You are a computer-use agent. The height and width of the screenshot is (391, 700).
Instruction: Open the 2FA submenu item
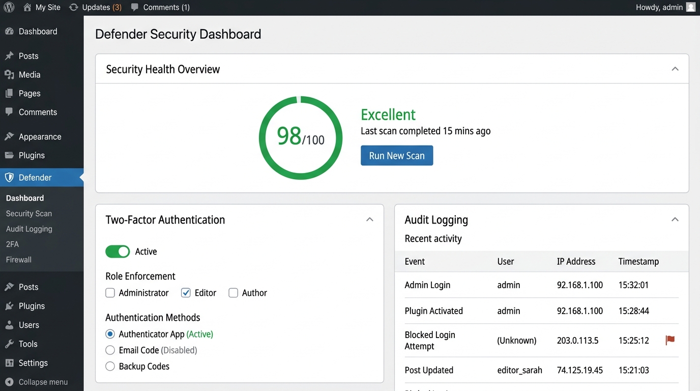12,244
